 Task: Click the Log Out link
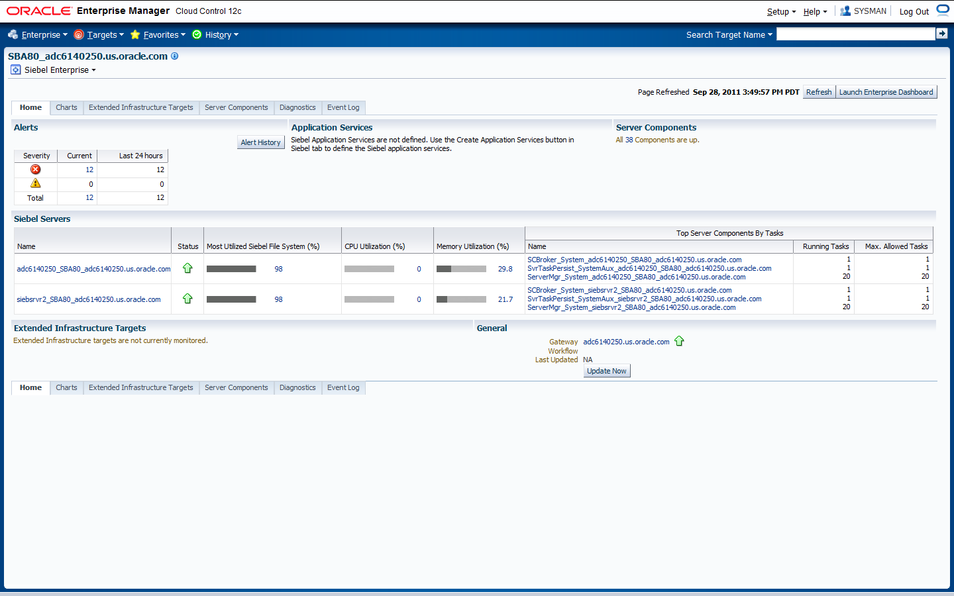pos(914,12)
